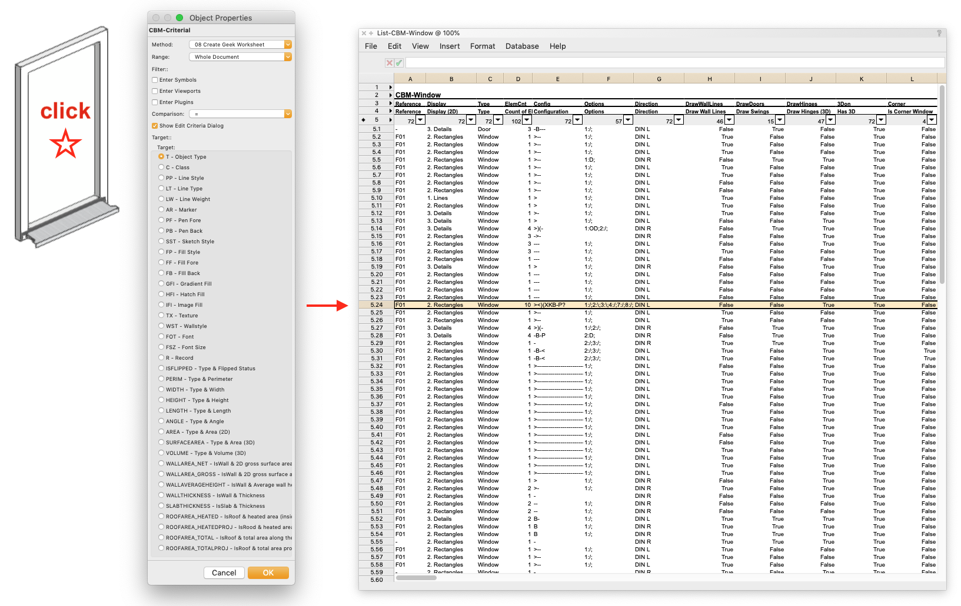Click row 4 arrow marker icon
961x606 pixels.
(390, 111)
